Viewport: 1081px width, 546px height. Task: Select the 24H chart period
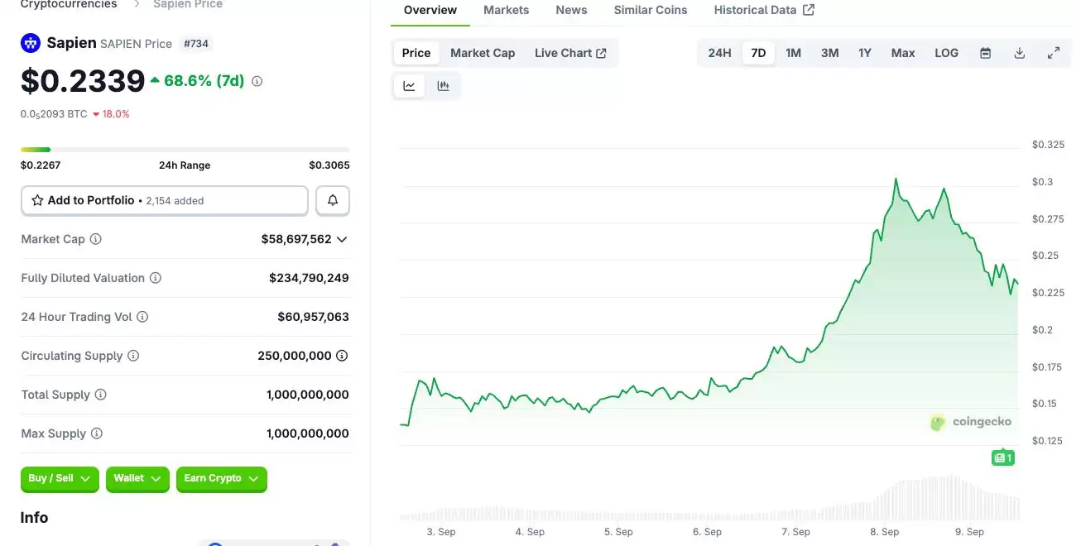pos(718,52)
